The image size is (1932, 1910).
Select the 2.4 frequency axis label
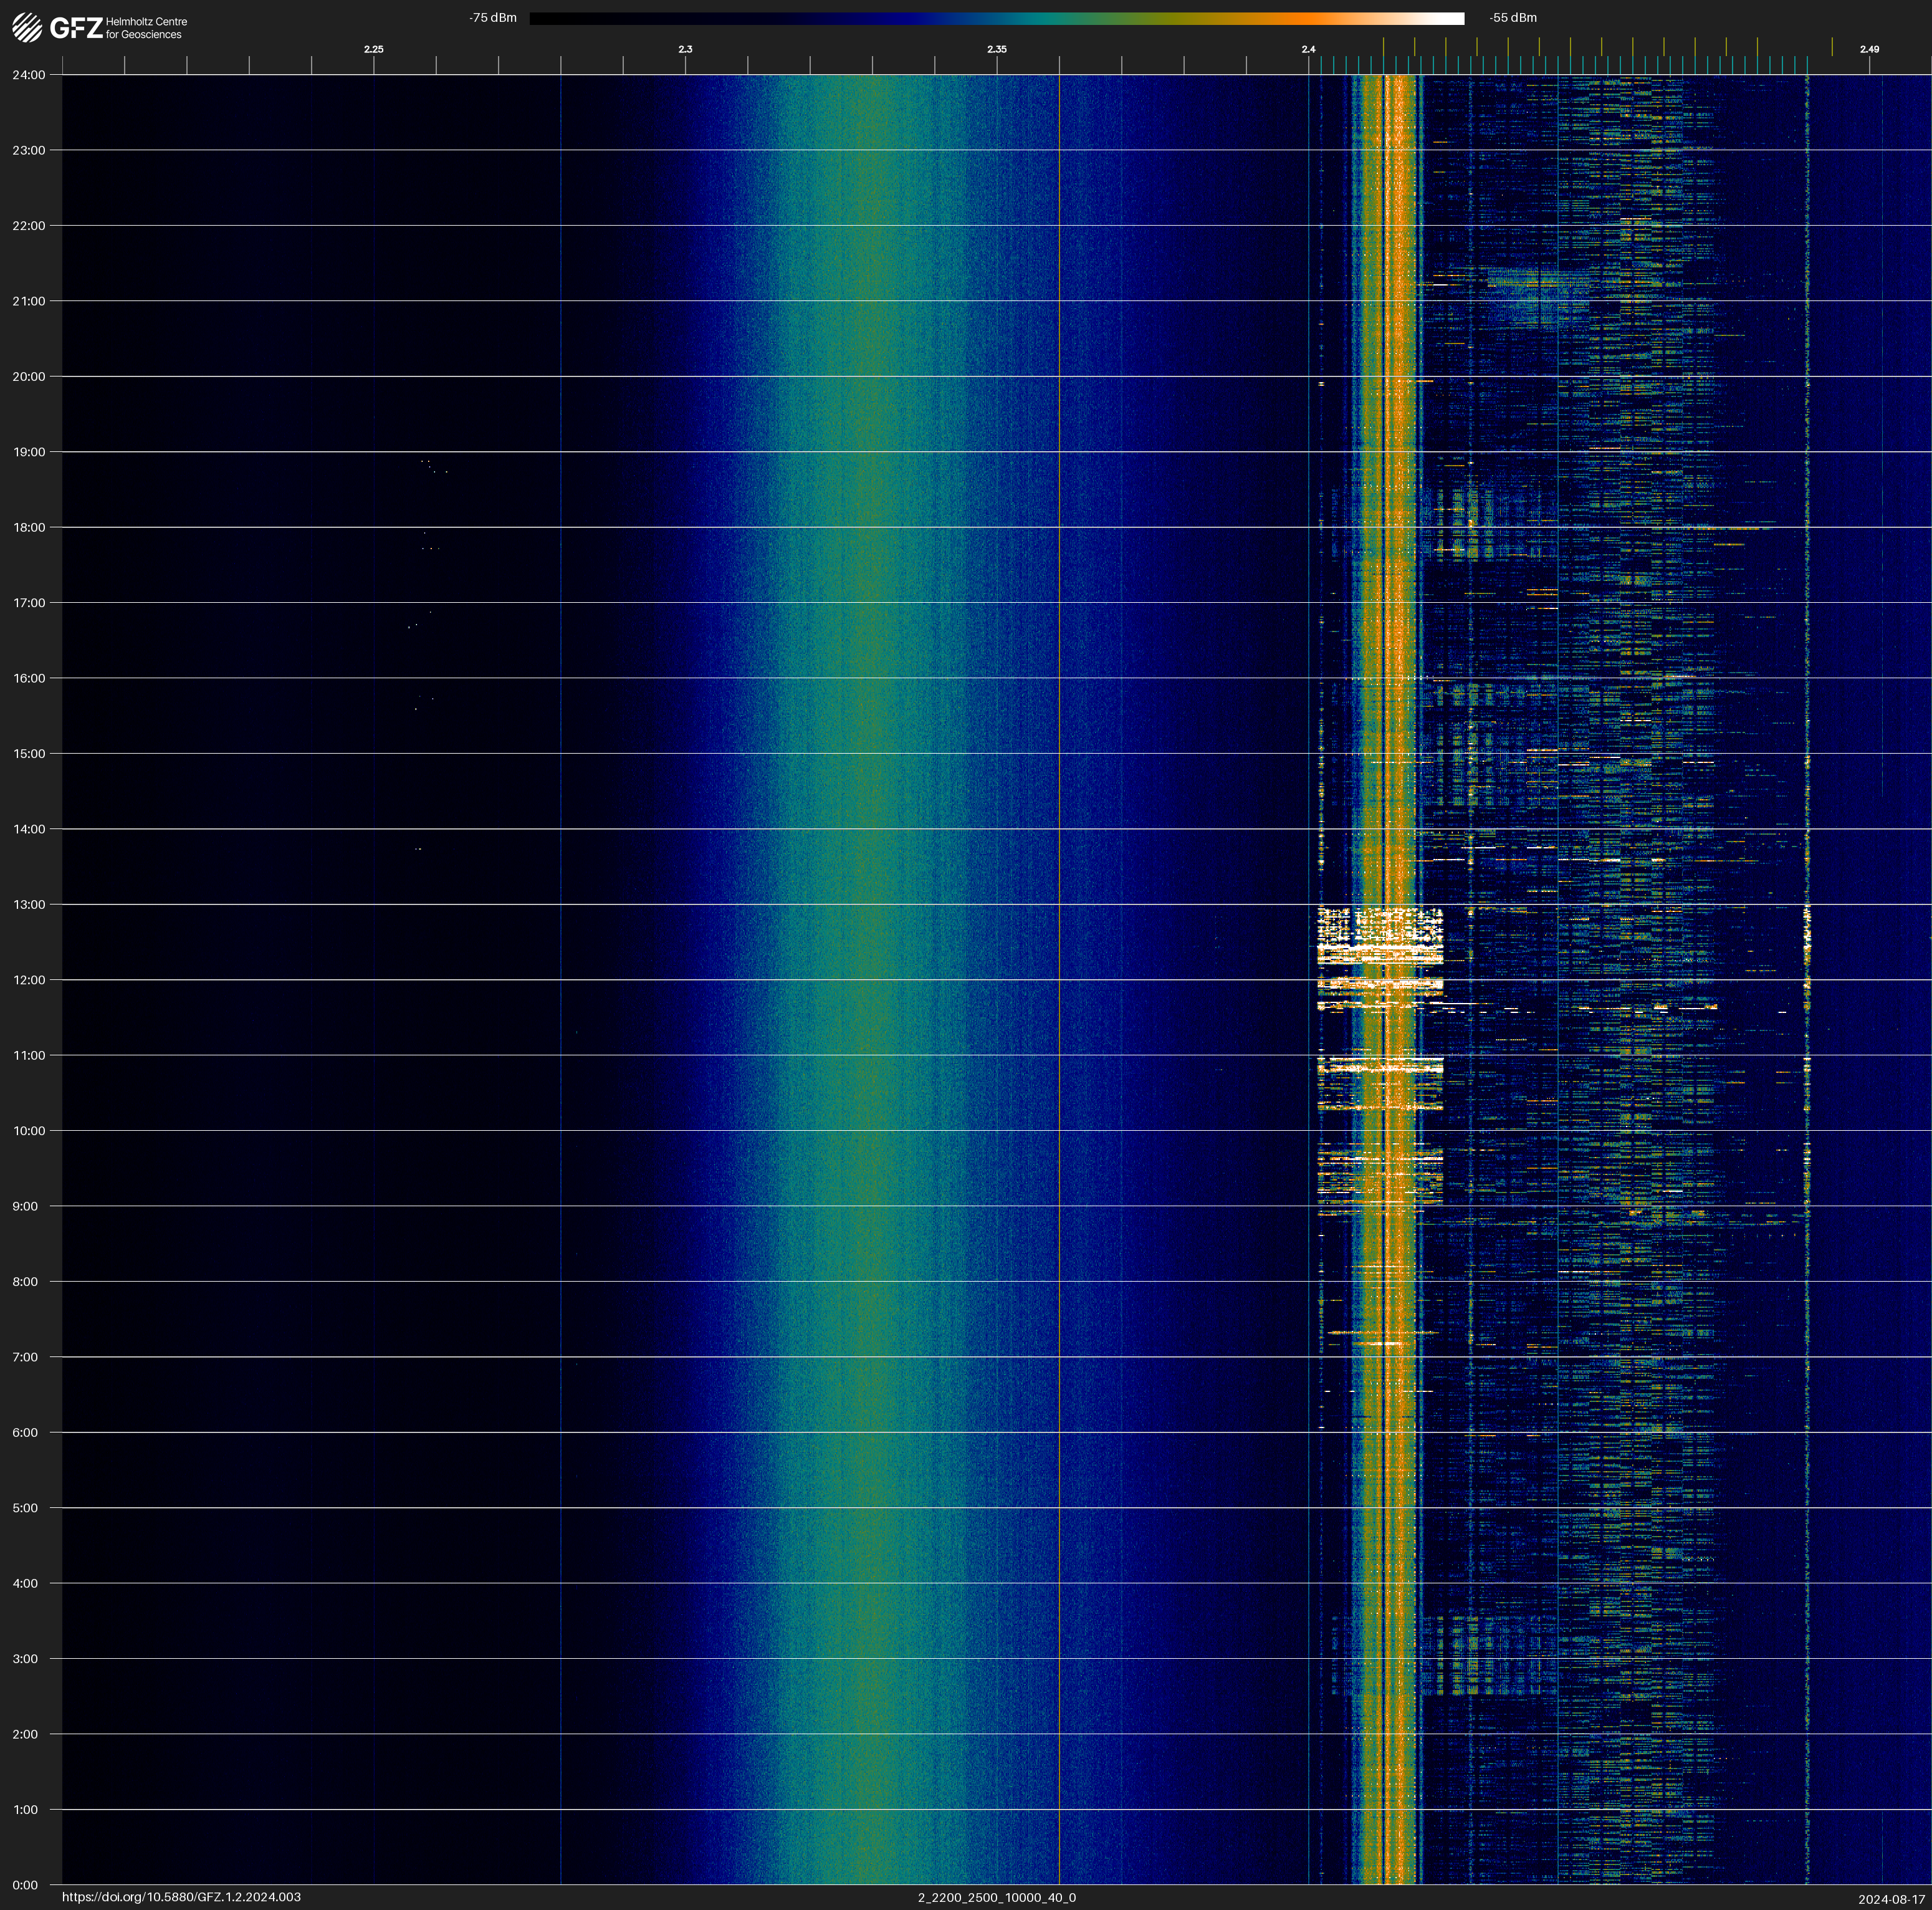pos(1308,49)
